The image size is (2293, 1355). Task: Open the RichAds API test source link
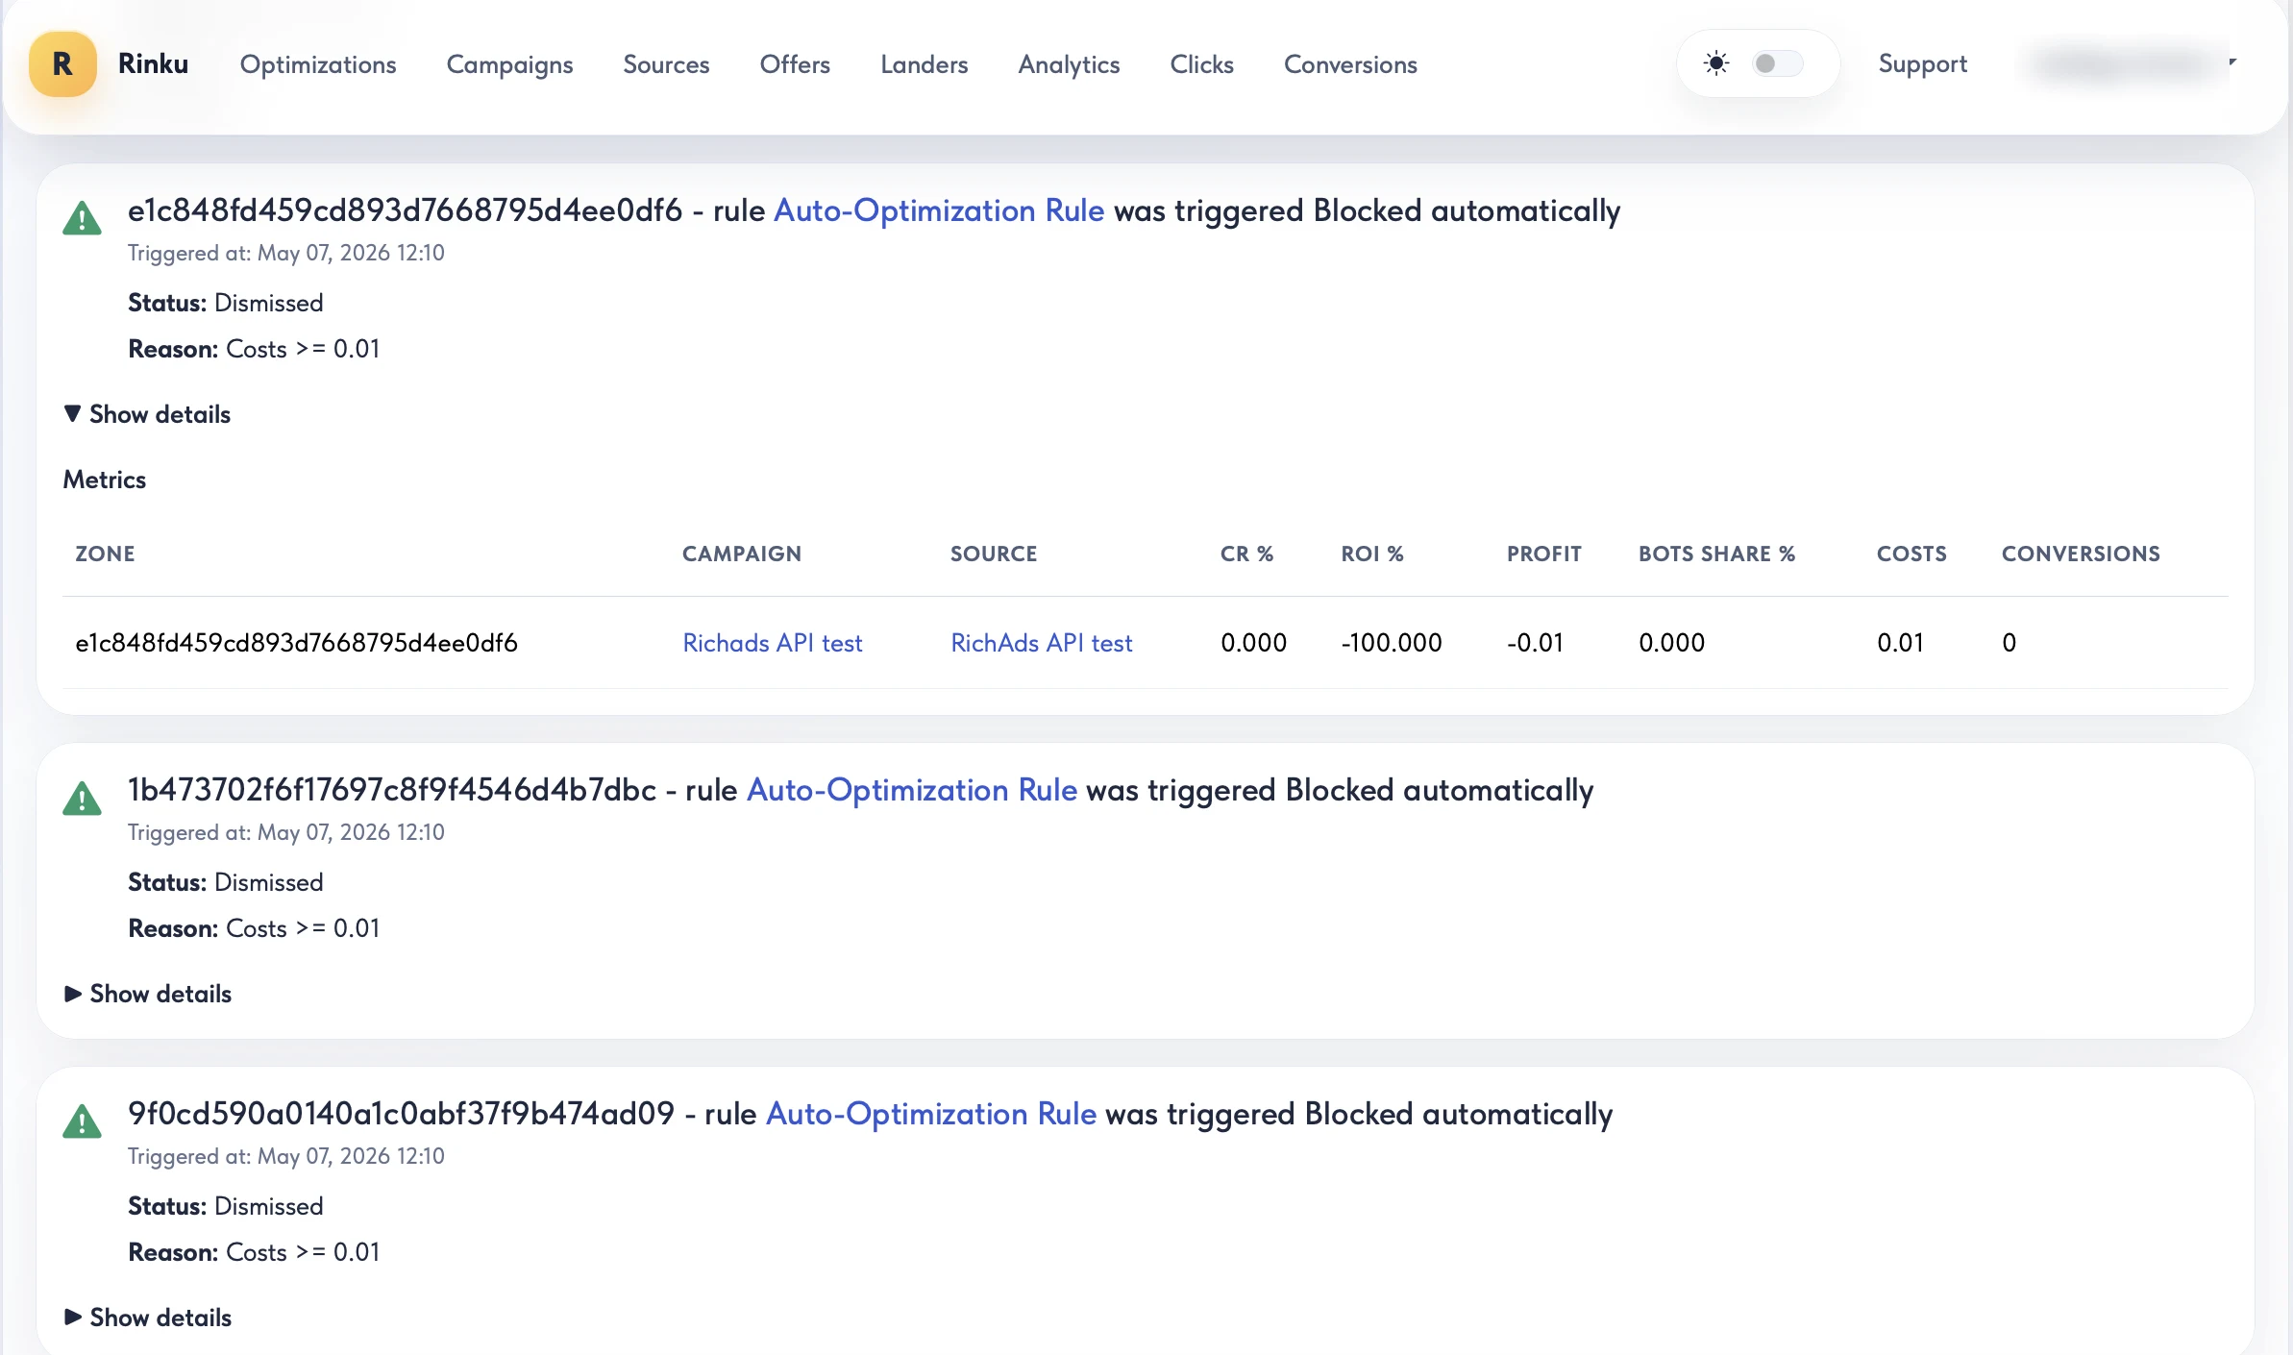pos(1042,643)
